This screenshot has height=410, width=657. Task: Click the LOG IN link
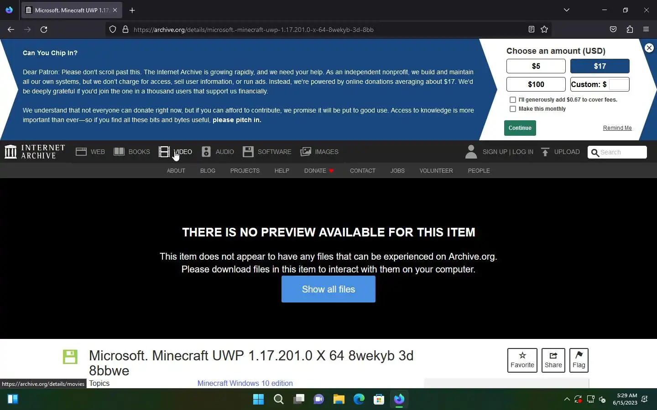523,152
